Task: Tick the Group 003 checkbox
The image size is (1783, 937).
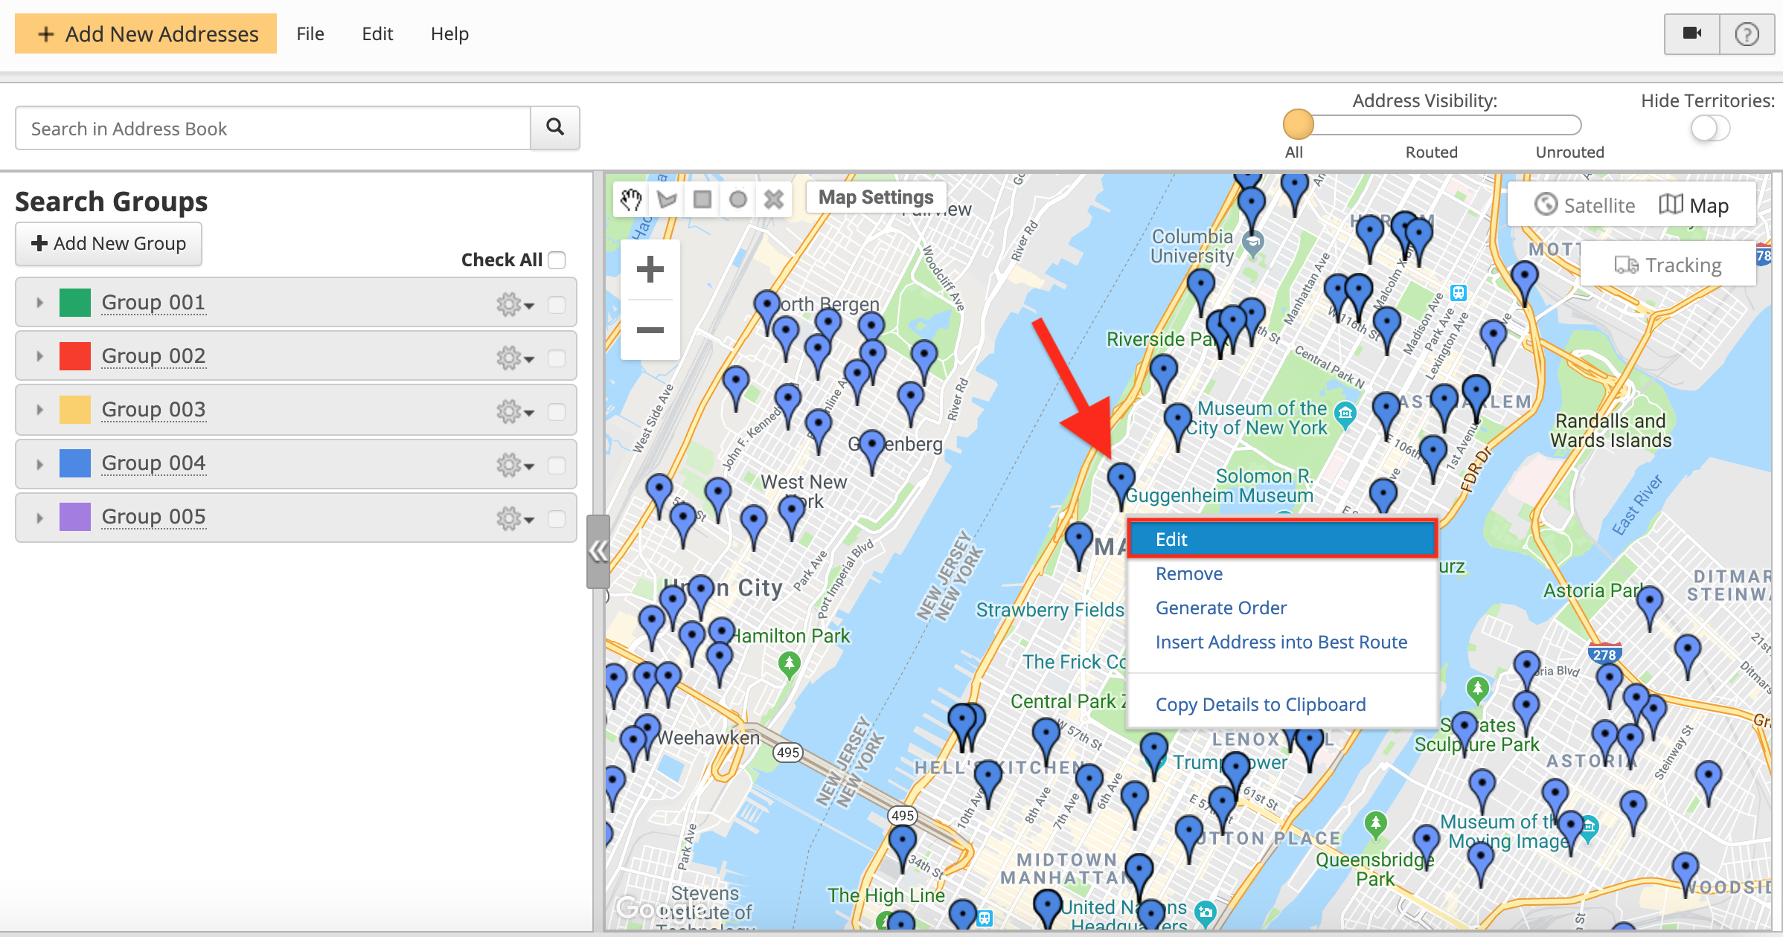Action: (x=557, y=411)
